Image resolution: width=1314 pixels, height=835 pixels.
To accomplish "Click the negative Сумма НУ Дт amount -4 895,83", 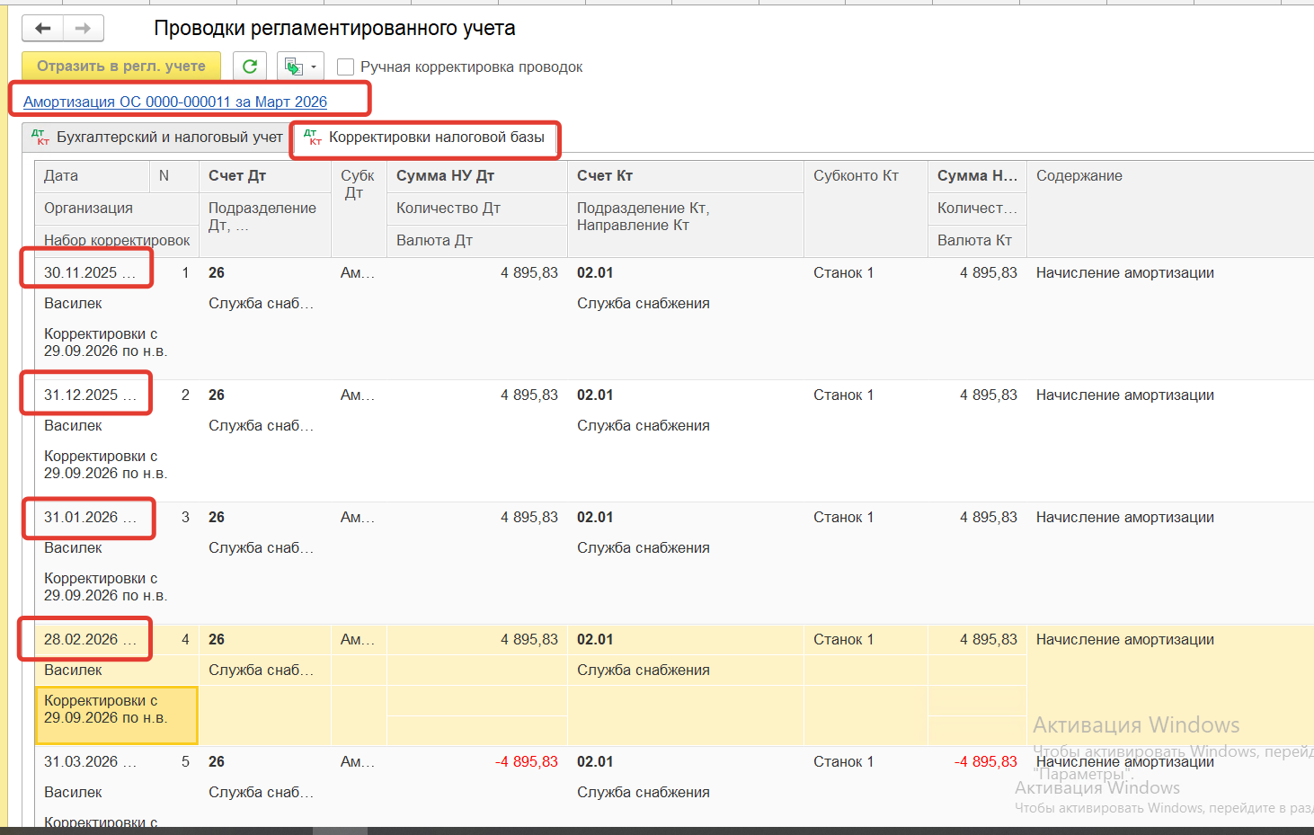I will click(527, 762).
